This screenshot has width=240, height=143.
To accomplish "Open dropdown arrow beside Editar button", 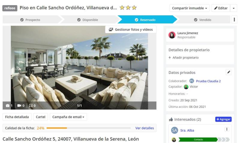I will pos(234,8).
